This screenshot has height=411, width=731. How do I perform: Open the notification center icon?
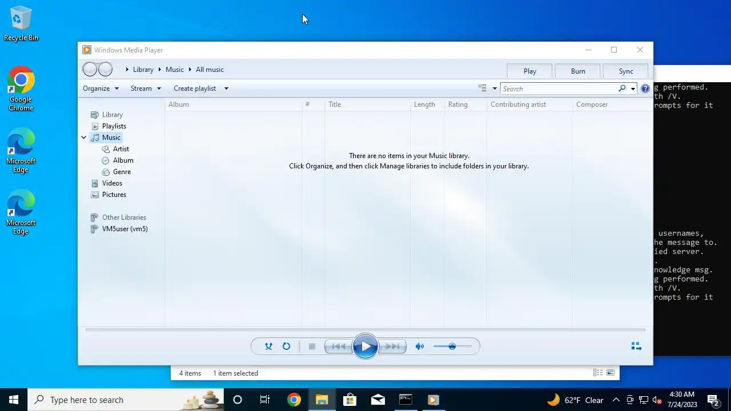click(x=713, y=400)
